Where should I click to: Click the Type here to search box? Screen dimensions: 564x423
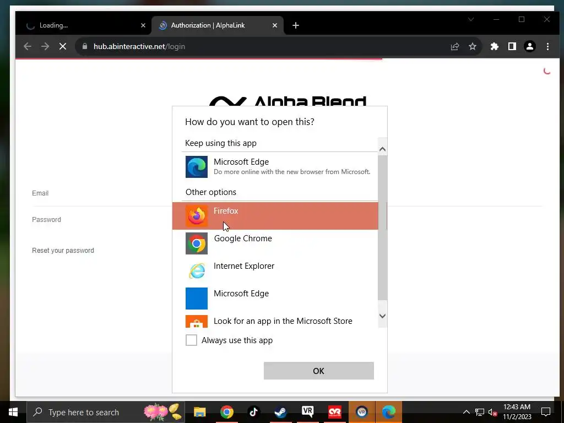click(x=106, y=412)
